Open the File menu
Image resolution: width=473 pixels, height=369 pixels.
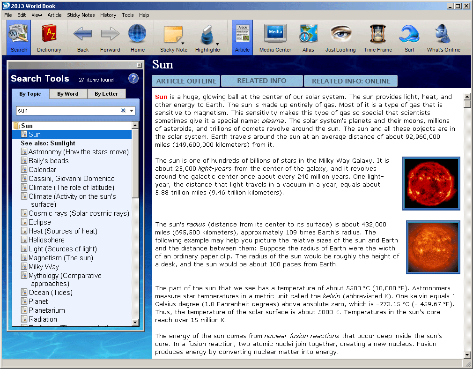[x=8, y=15]
